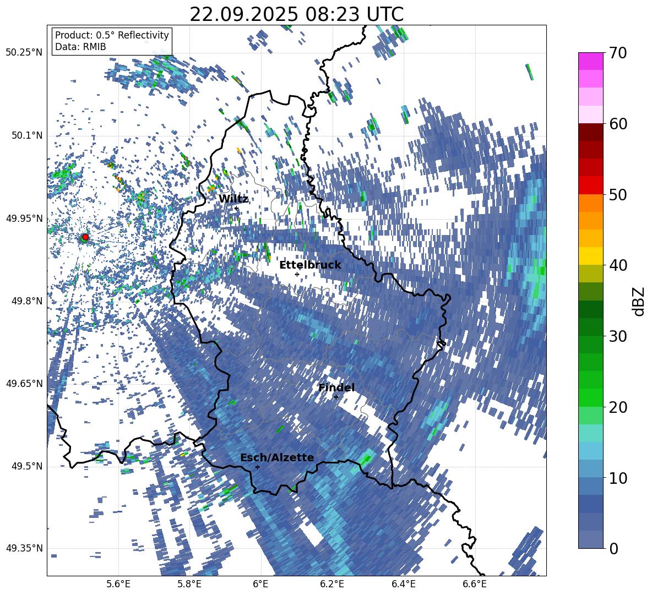Image resolution: width=652 pixels, height=595 pixels.
Task: Click the 49.35°N latitude label
Action: [24, 548]
